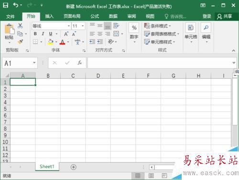The image size is (239, 180).
Task: Click the Select All corner triangle
Action: [x=7, y=75]
